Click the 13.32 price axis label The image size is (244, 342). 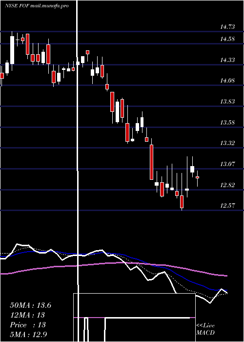pos(227,143)
